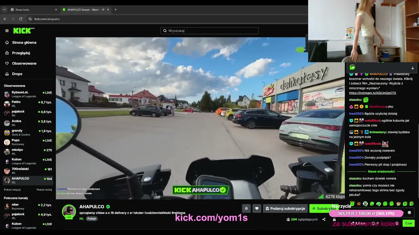Select the AHAPULCO Stream tab

(85, 10)
